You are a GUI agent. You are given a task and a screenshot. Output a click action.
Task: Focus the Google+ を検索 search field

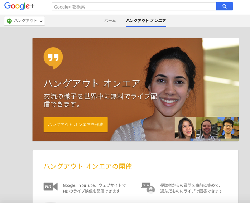[x=134, y=6]
